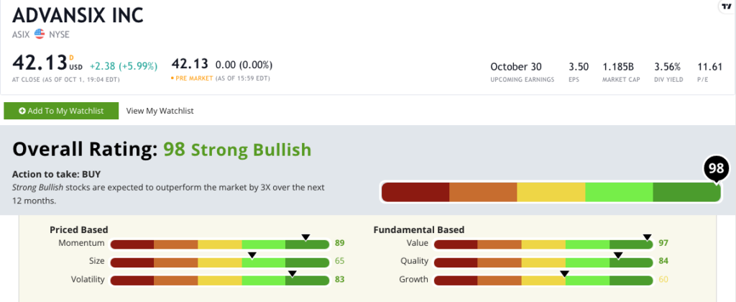
Task: Click the Momentum bar pointer marker
Action: coord(305,237)
